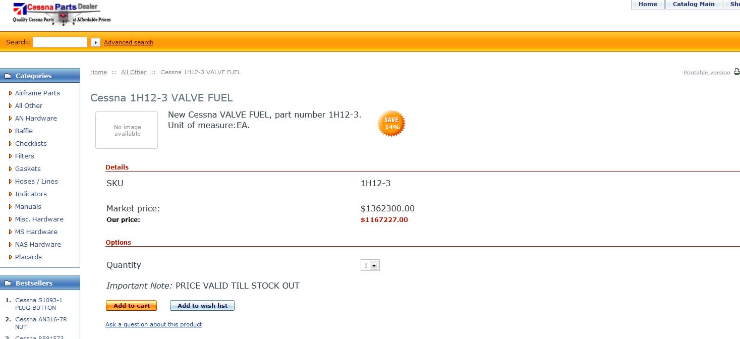The width and height of the screenshot is (740, 339).
Task: Open the Advanced search link
Action: pos(129,42)
